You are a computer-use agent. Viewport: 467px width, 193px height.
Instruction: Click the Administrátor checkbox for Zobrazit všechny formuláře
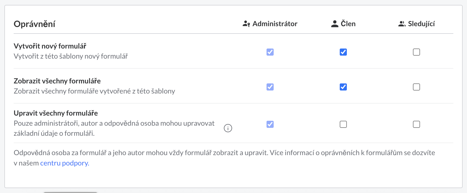click(x=270, y=87)
